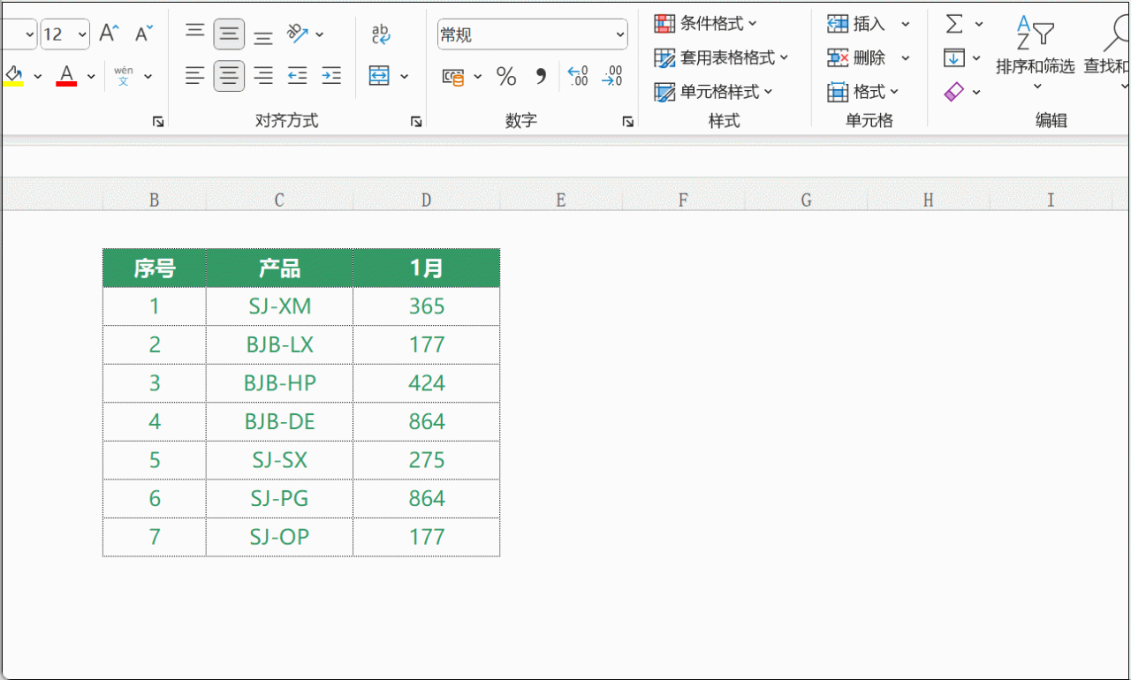The width and height of the screenshot is (1131, 680).
Task: Toggle wrap text (abc icon)
Action: pos(380,34)
